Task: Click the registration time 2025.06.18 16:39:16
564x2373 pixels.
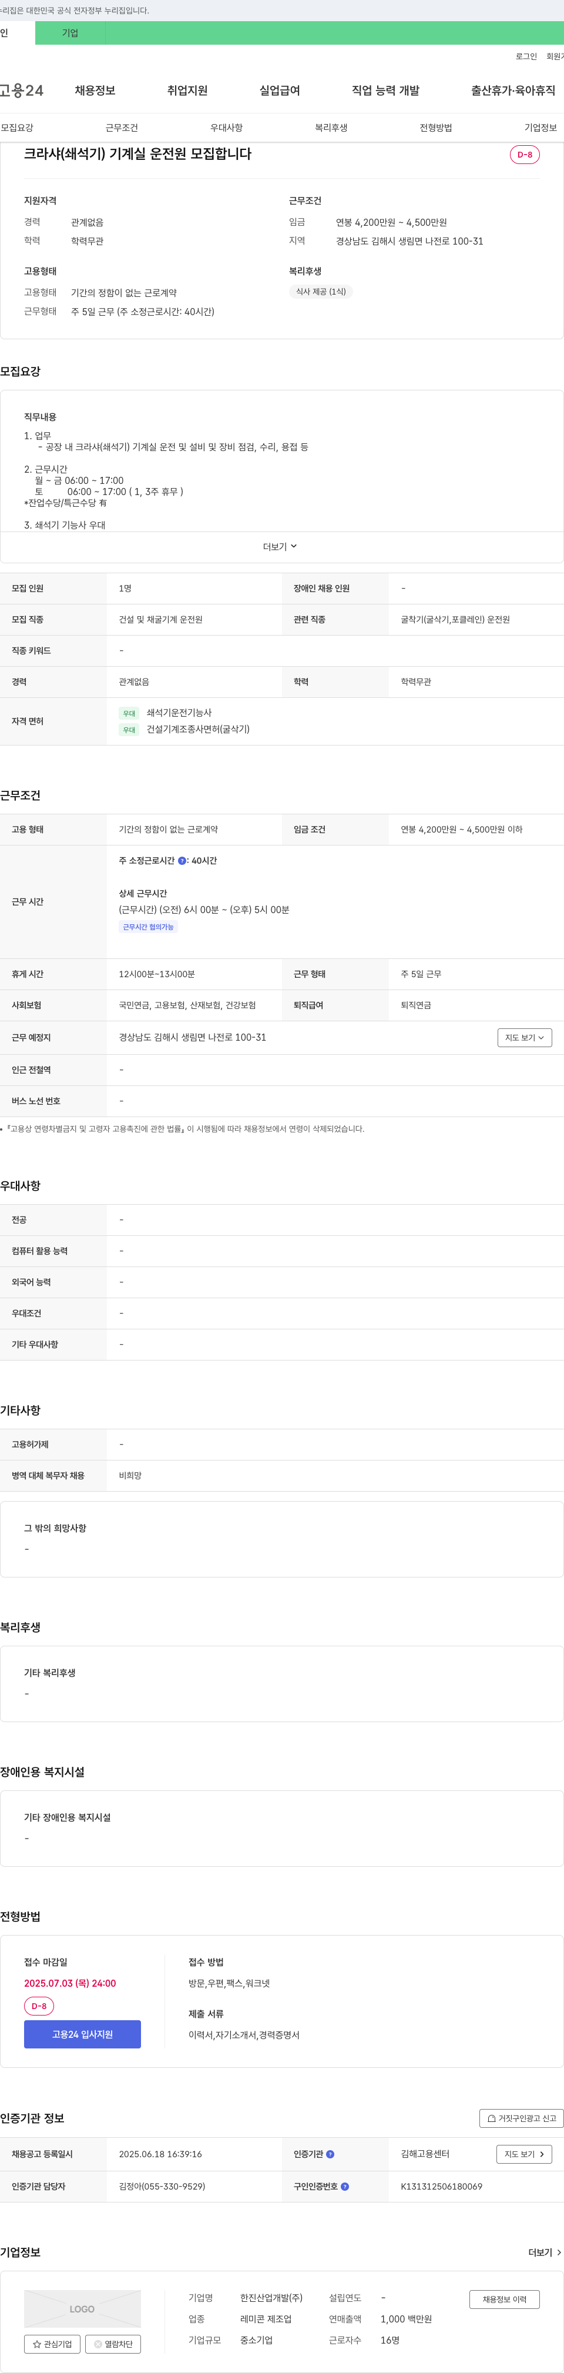Action: tap(160, 2154)
